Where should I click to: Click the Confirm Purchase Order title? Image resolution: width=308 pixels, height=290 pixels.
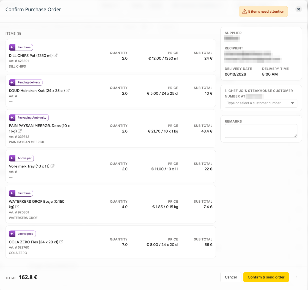pos(33,9)
